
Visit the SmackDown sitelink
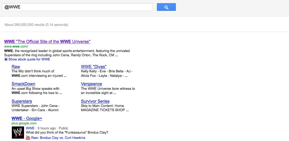[23, 84]
